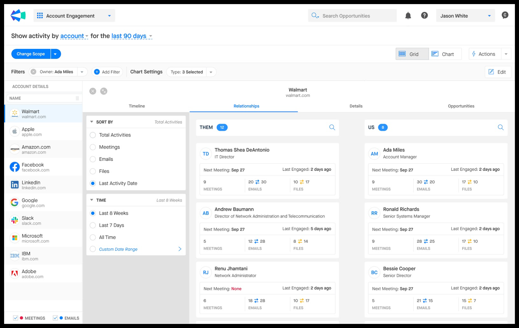Image resolution: width=519 pixels, height=328 pixels.
Task: Switch to Chart view
Action: [x=445, y=54]
